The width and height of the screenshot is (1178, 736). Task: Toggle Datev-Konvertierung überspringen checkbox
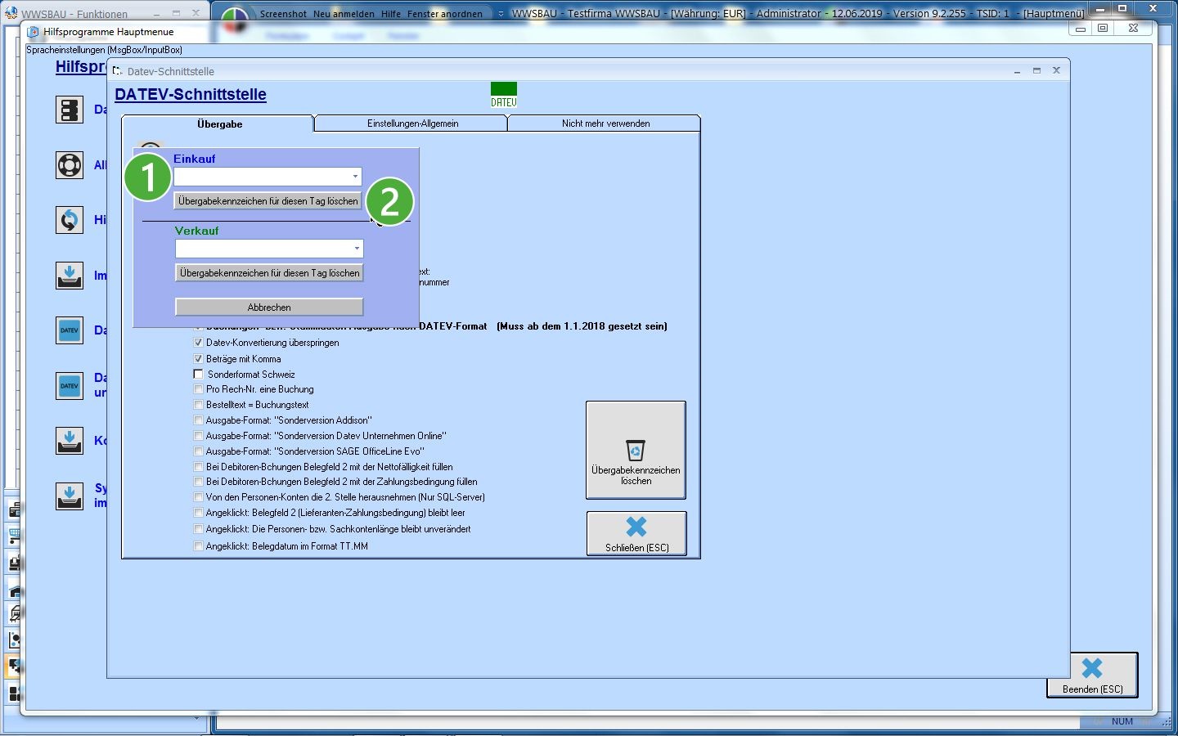click(198, 343)
